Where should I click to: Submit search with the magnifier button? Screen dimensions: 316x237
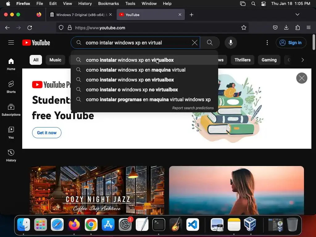tap(210, 43)
